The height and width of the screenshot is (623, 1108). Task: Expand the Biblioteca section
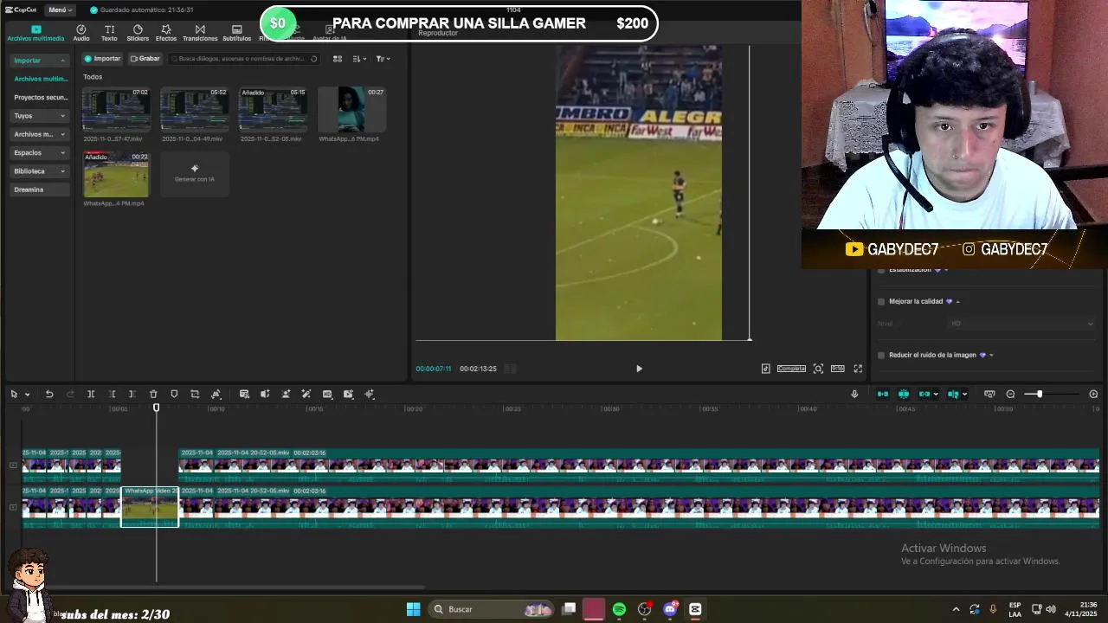point(62,171)
